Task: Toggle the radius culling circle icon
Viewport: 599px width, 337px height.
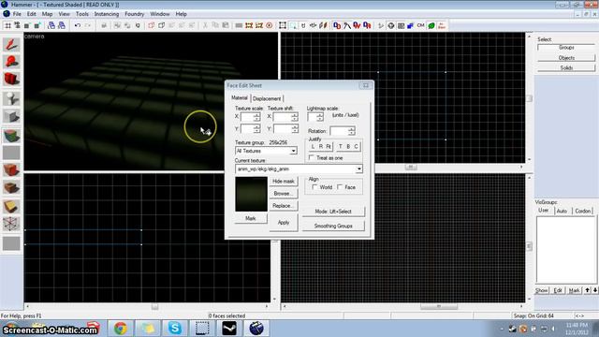Action: pos(270,25)
